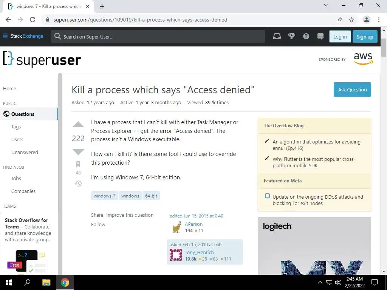The width and height of the screenshot is (387, 290).
Task: Click the browser address bar URL
Action: click(140, 20)
